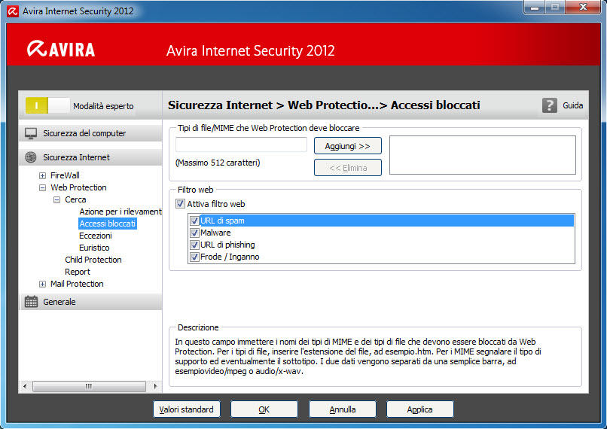Open the Guida help link
Viewport: 607px width, 429px height.
572,105
